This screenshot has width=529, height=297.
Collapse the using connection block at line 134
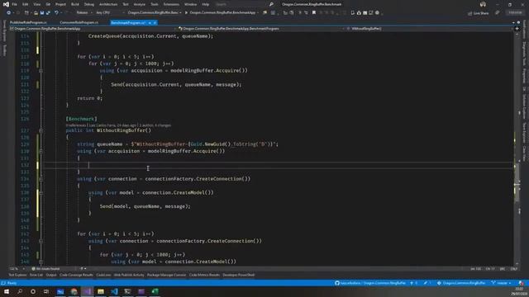(41, 179)
